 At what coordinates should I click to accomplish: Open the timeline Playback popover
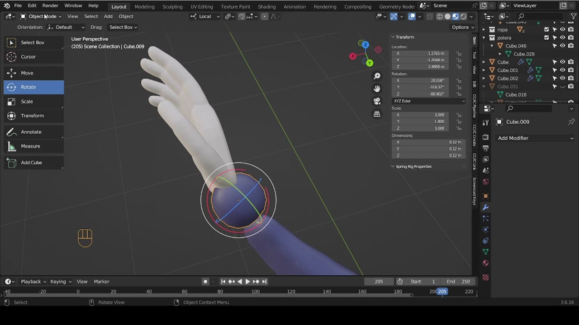point(33,282)
